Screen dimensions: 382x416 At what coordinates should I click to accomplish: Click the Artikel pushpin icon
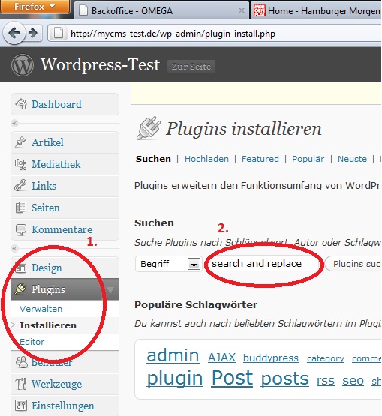pos(20,142)
